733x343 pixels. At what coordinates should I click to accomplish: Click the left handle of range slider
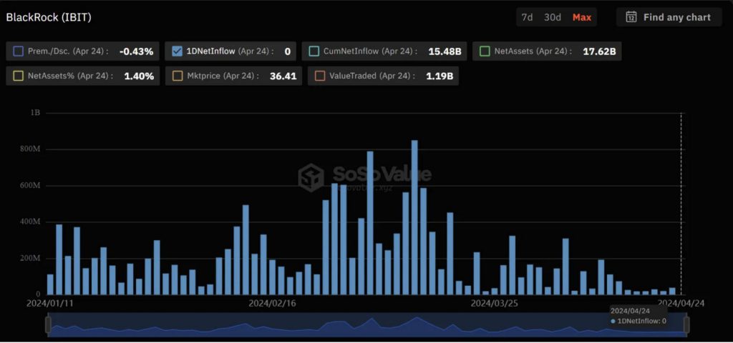(x=48, y=325)
